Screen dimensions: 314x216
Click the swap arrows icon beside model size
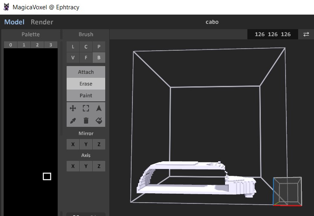click(x=306, y=34)
